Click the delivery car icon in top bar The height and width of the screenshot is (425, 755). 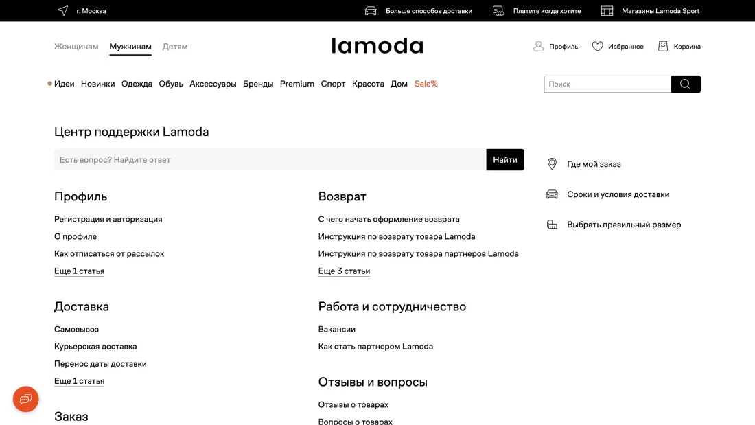[371, 11]
